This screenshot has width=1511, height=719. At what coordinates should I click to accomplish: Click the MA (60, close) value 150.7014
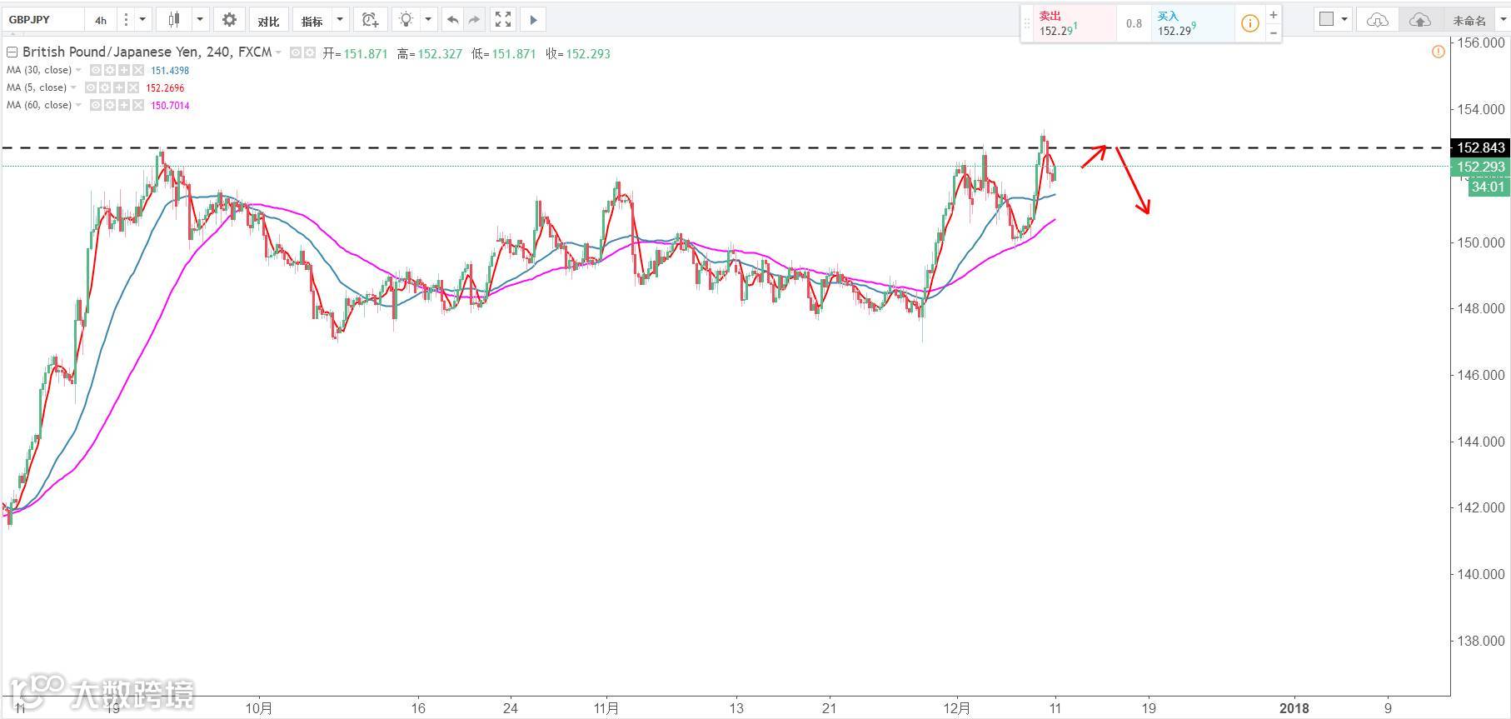(x=170, y=106)
